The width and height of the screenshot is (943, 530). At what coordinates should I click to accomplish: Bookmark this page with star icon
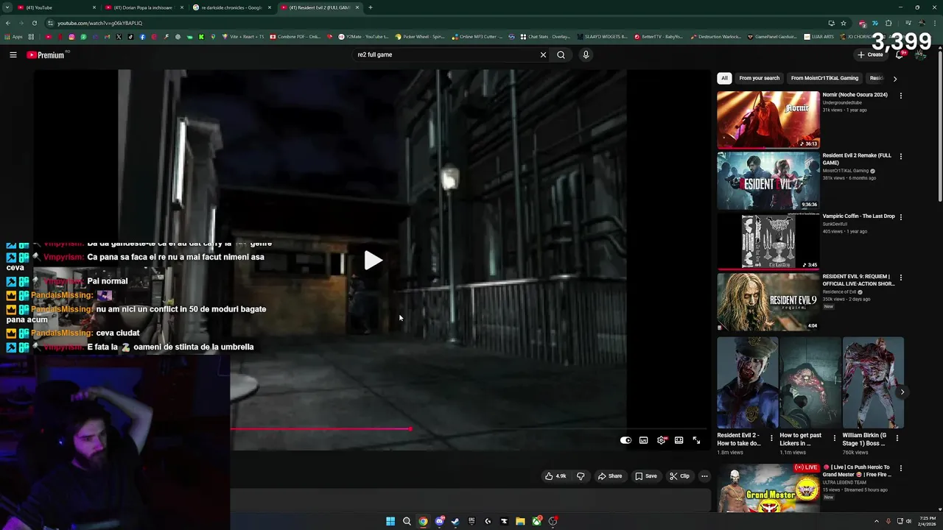(844, 23)
